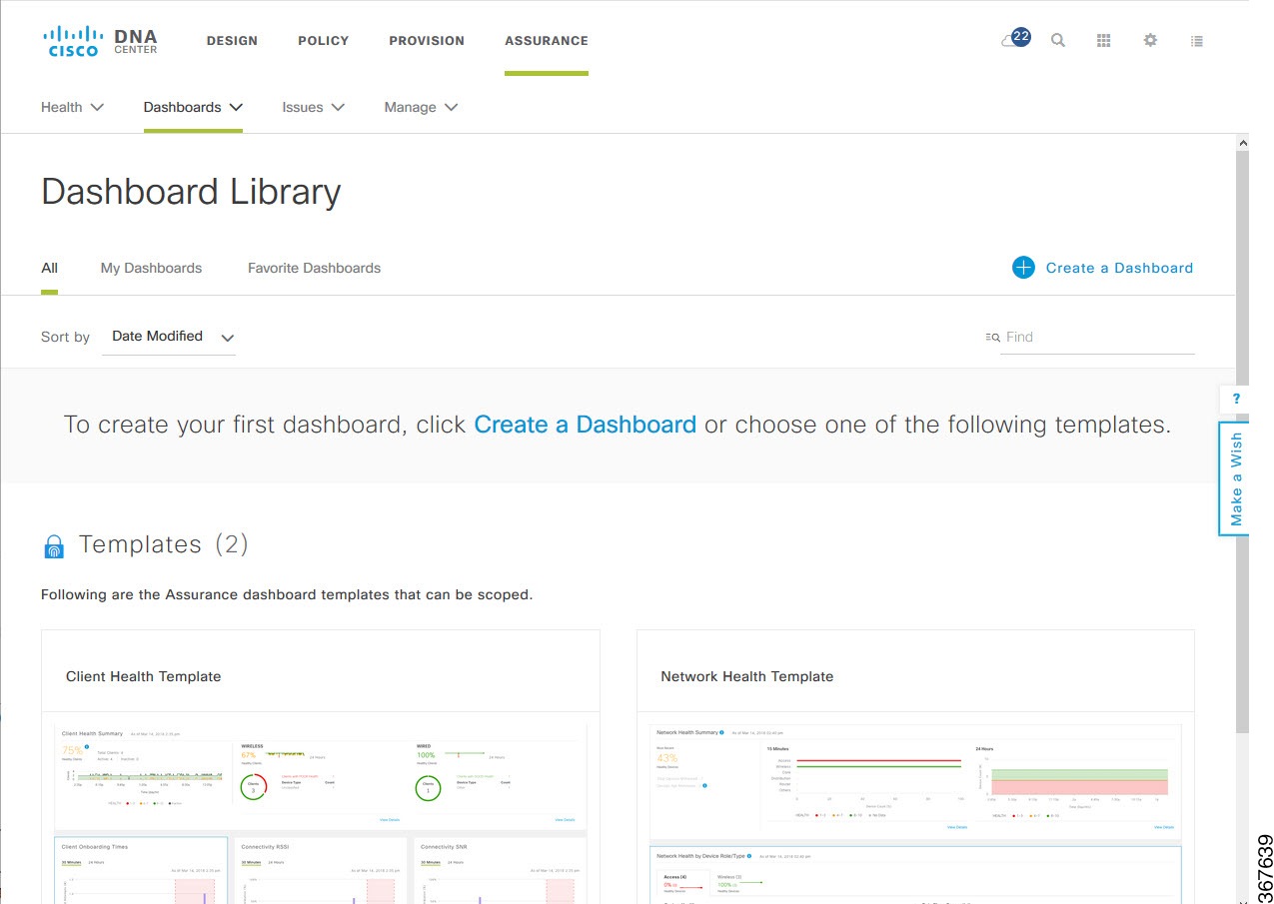Click the search magnifier icon in header

pyautogui.click(x=1058, y=41)
